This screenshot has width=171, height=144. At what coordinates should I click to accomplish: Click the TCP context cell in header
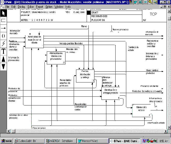click(153, 14)
